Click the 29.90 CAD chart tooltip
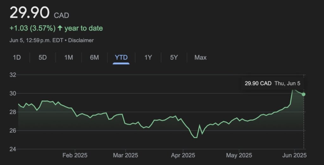 (272, 83)
